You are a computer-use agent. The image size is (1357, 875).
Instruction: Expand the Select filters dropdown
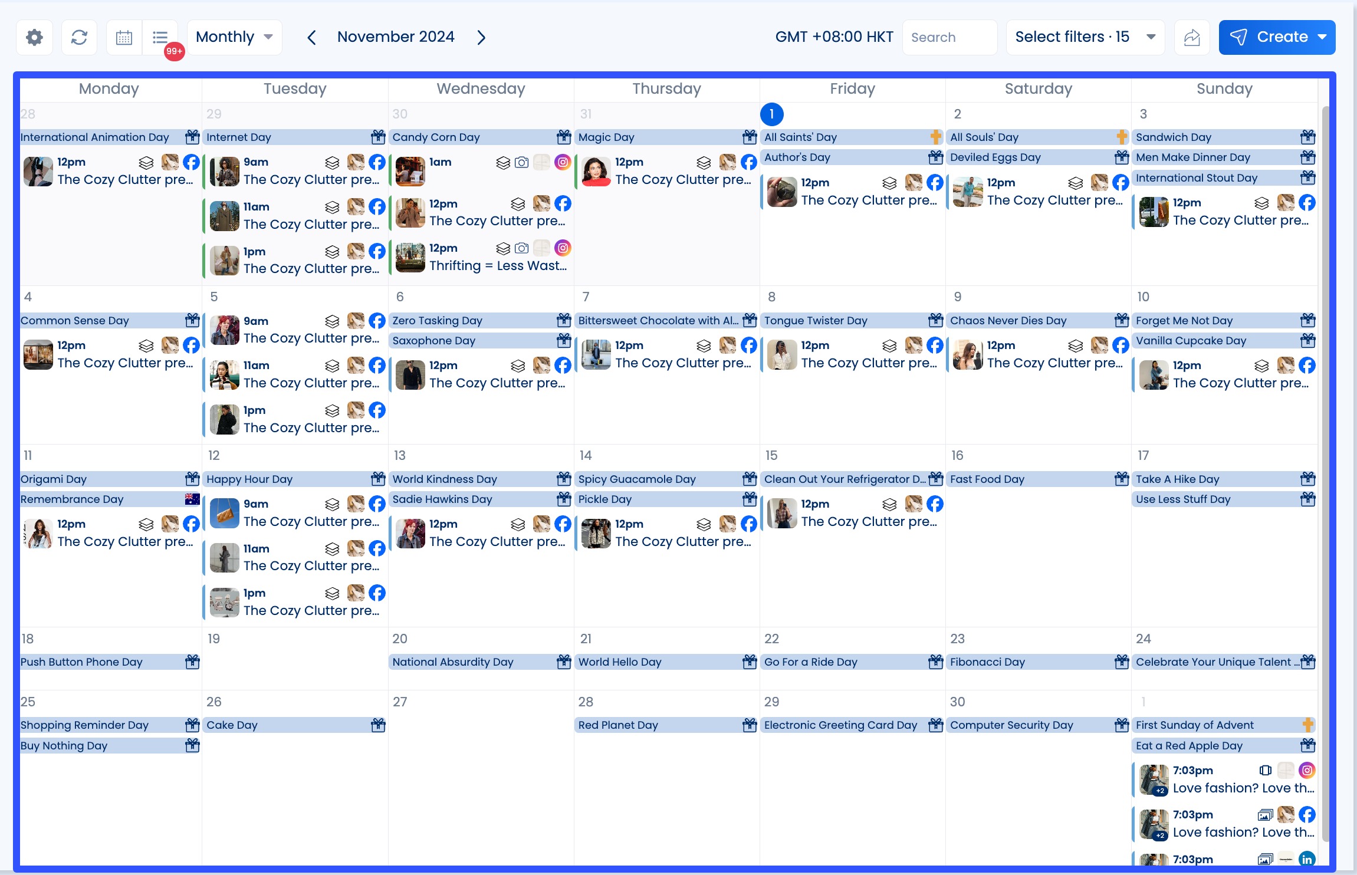coord(1085,37)
